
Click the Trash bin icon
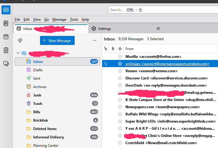pyautogui.click(x=29, y=103)
